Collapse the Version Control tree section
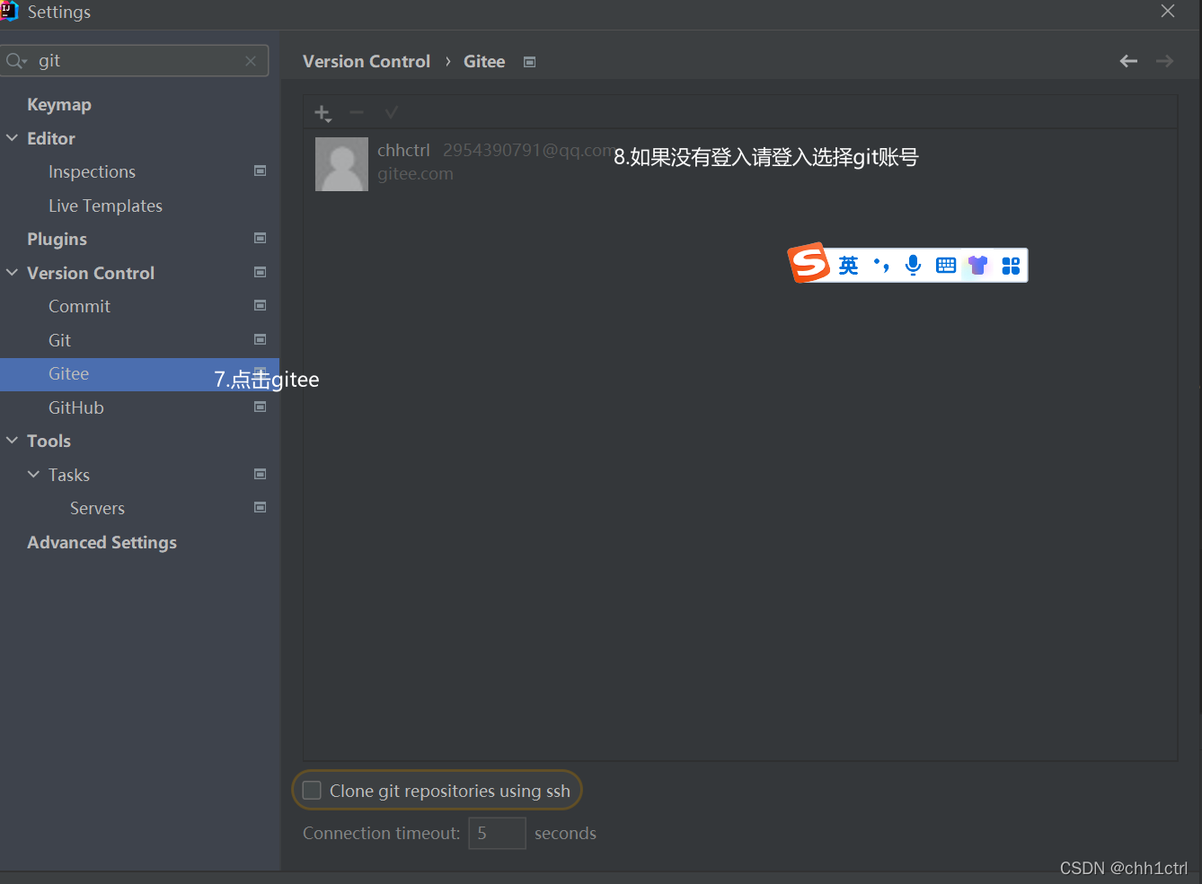The width and height of the screenshot is (1202, 884). pyautogui.click(x=13, y=273)
